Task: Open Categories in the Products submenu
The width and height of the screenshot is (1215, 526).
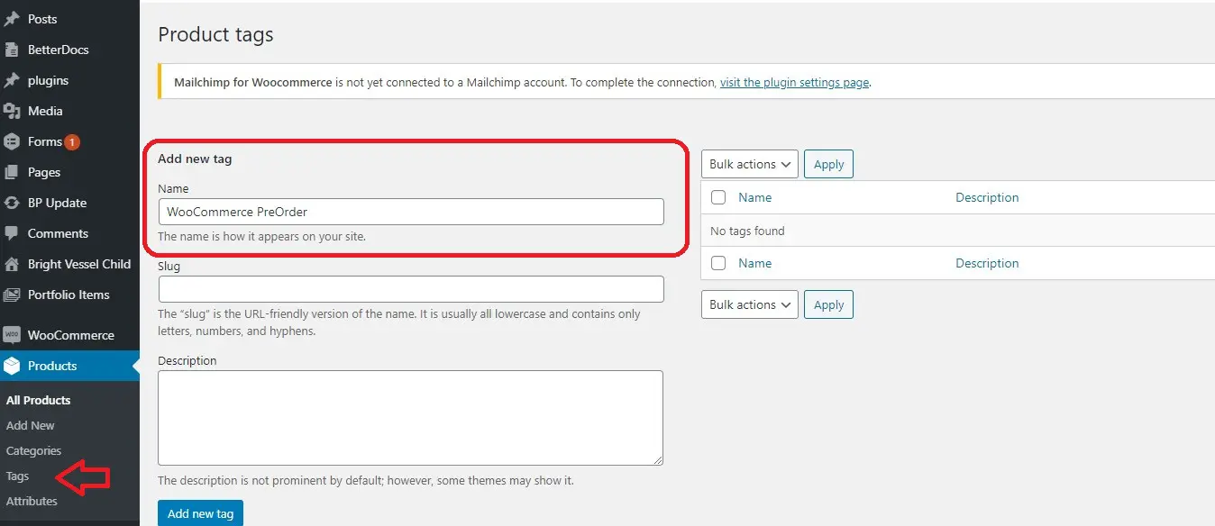Action: (x=33, y=450)
